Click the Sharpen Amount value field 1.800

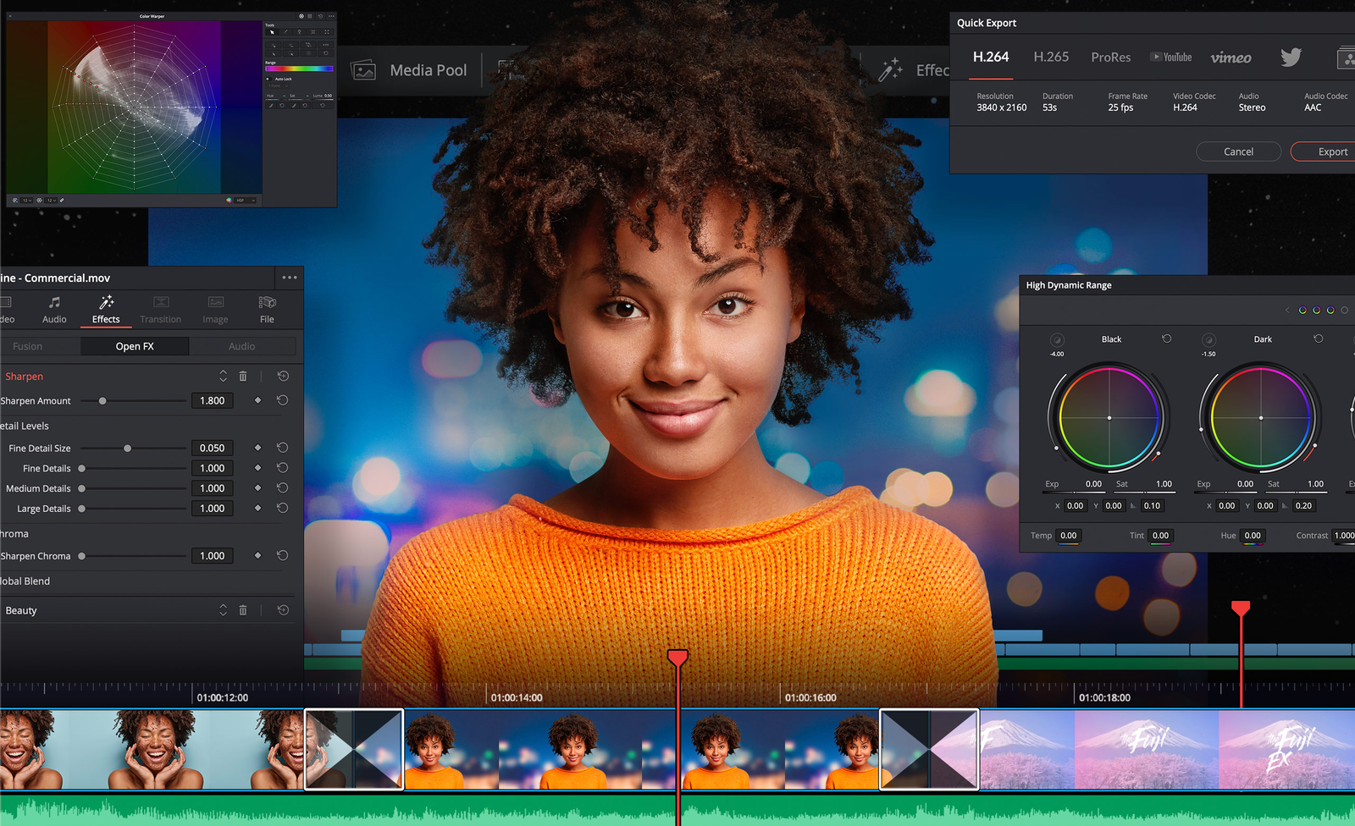pos(213,400)
